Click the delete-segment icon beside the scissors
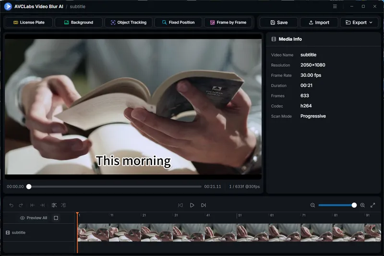This screenshot has width=384, height=256. point(63,205)
